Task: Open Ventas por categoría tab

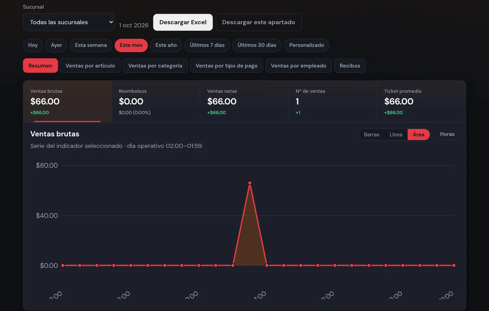Action: (155, 66)
